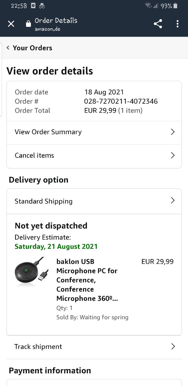The width and height of the screenshot is (188, 386).
Task: Tap the amazon.de URL text
Action: [47, 29]
